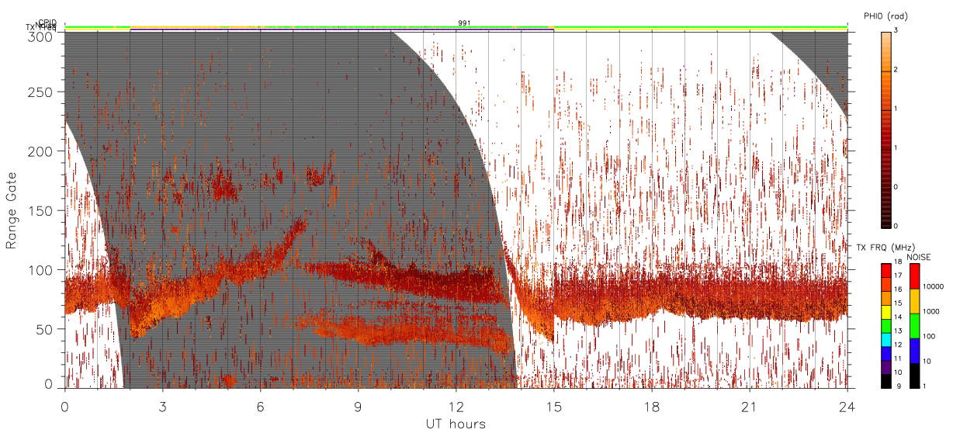Click the '2' label of PHI0 color bar
Viewport: 953px width, 440px height.
pyautogui.click(x=896, y=70)
